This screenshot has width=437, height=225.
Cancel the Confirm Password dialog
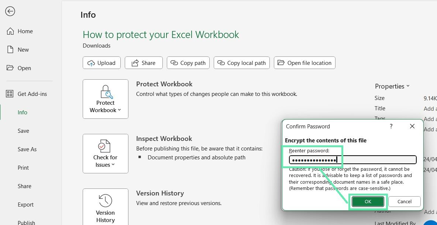click(405, 202)
